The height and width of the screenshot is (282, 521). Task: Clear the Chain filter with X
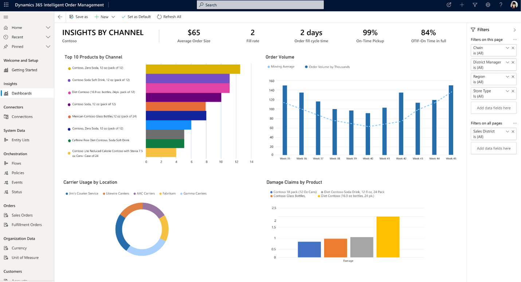tap(513, 48)
